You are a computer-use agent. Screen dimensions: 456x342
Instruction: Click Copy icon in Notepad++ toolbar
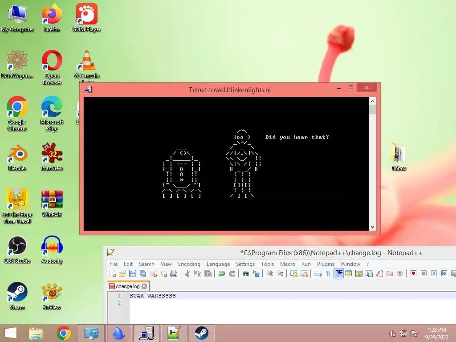pos(198,273)
